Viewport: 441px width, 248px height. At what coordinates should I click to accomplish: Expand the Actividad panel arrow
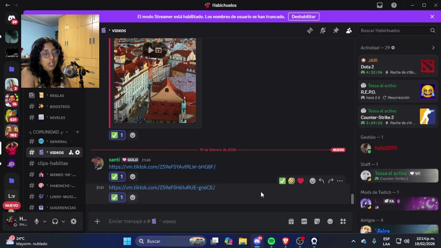[x=433, y=48]
